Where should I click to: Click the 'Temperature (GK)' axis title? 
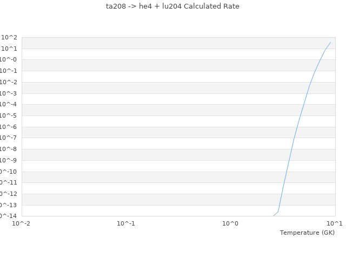coord(307,233)
